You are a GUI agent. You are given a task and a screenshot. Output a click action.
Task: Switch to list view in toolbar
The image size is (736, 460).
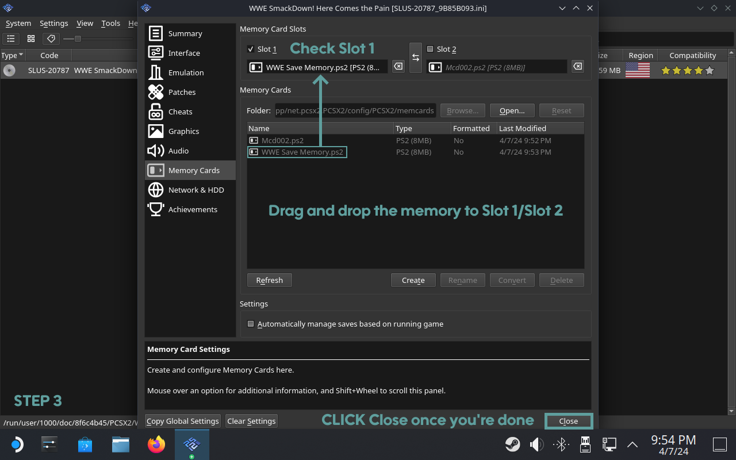pos(11,39)
